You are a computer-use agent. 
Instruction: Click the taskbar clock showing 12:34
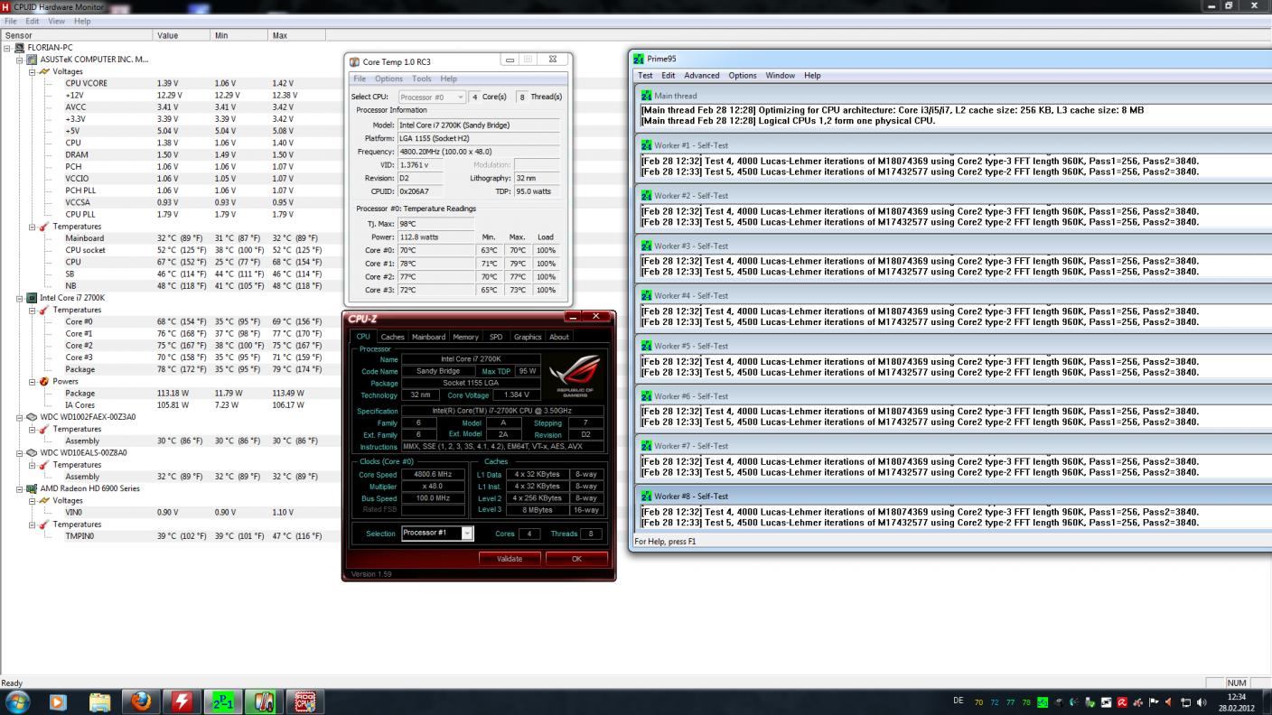pos(1237,697)
